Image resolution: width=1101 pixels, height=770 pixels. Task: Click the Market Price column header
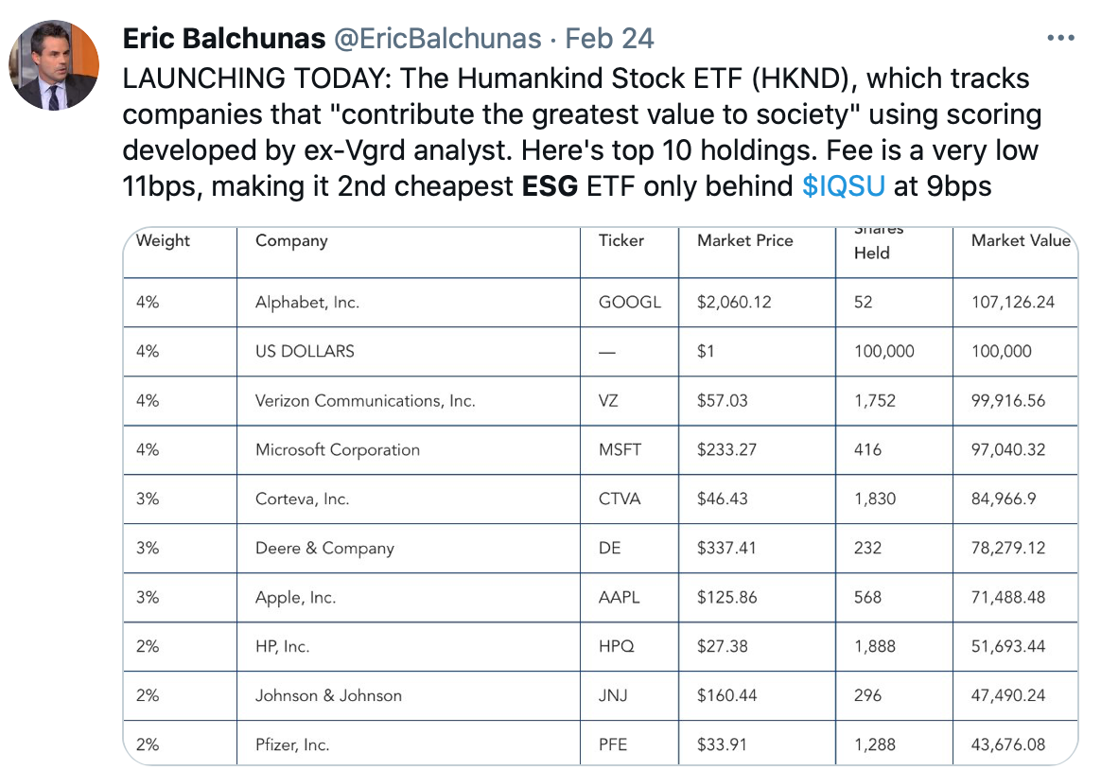pos(745,241)
